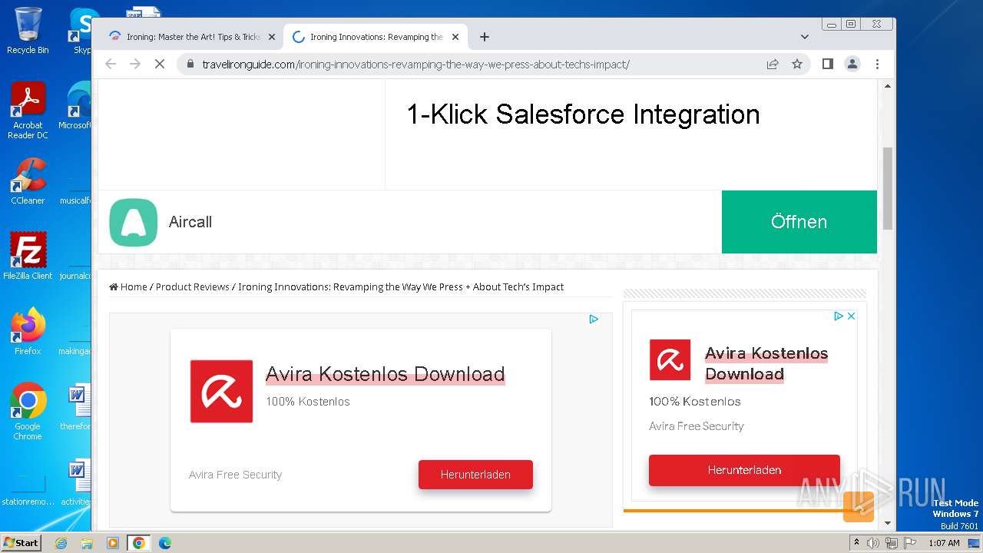Image resolution: width=983 pixels, height=553 pixels.
Task: Open the Chrome three-dot menu
Action: coord(877,65)
